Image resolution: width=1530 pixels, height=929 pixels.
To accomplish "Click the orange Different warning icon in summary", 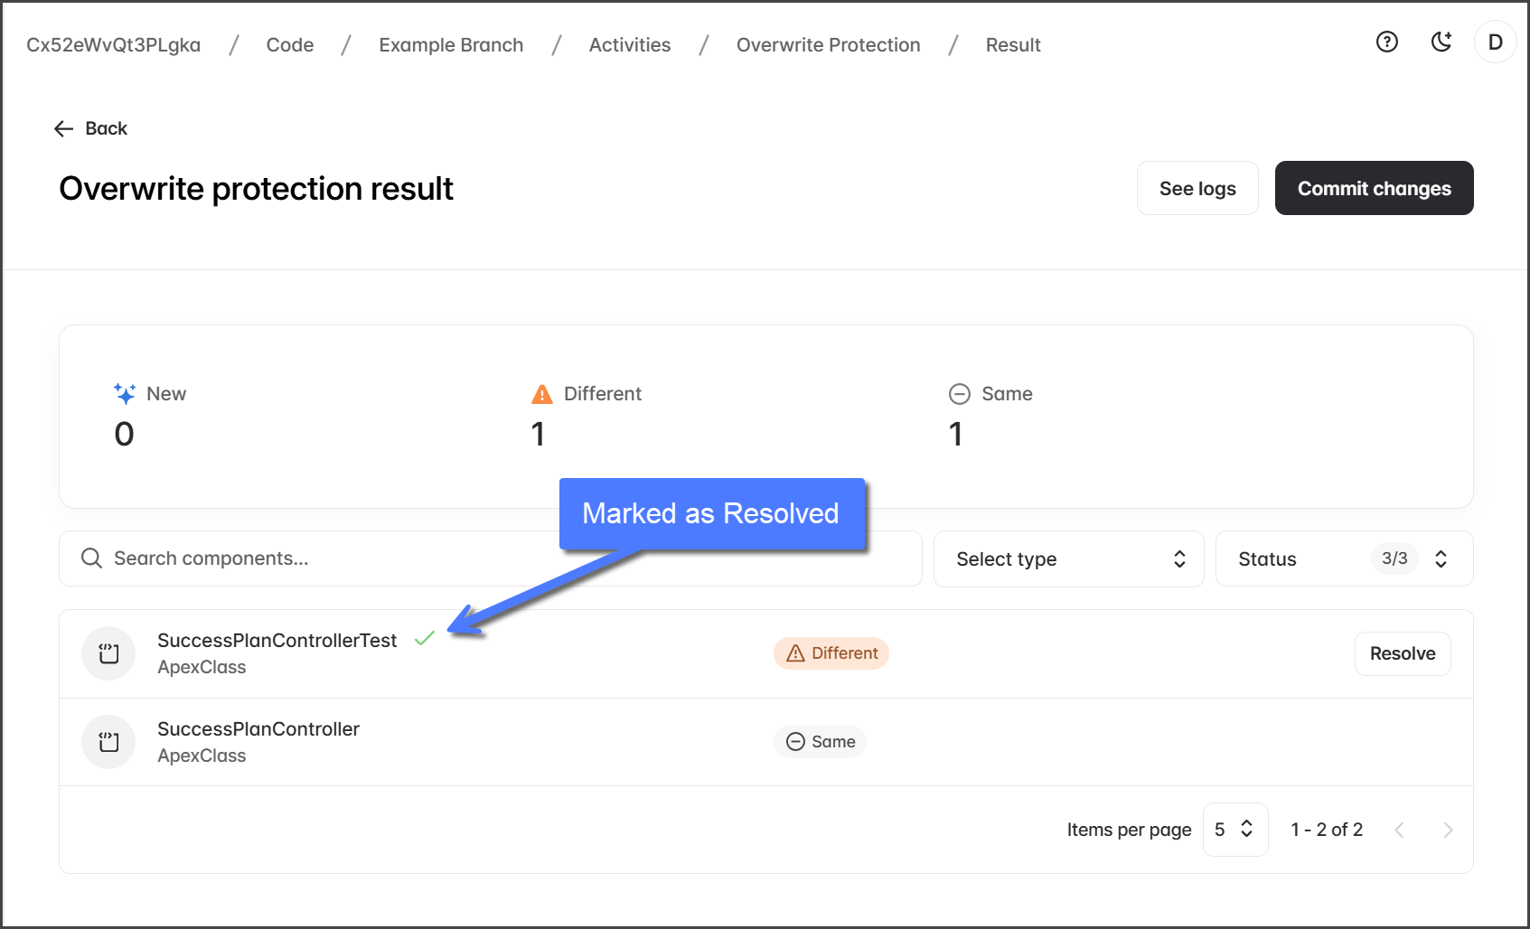I will click(x=541, y=394).
